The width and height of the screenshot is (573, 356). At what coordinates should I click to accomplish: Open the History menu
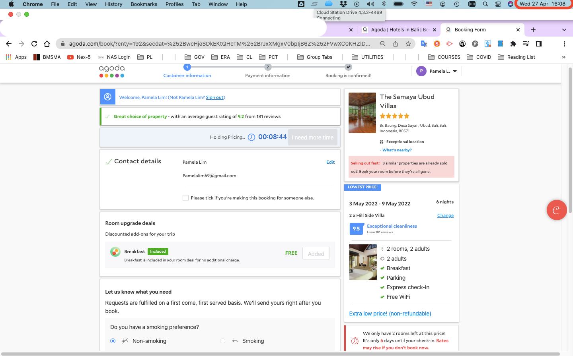[x=113, y=4]
